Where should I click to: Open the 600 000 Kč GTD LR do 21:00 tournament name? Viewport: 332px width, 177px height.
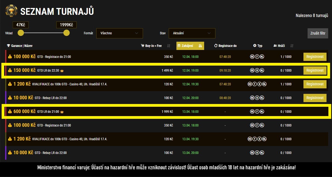[48, 112]
